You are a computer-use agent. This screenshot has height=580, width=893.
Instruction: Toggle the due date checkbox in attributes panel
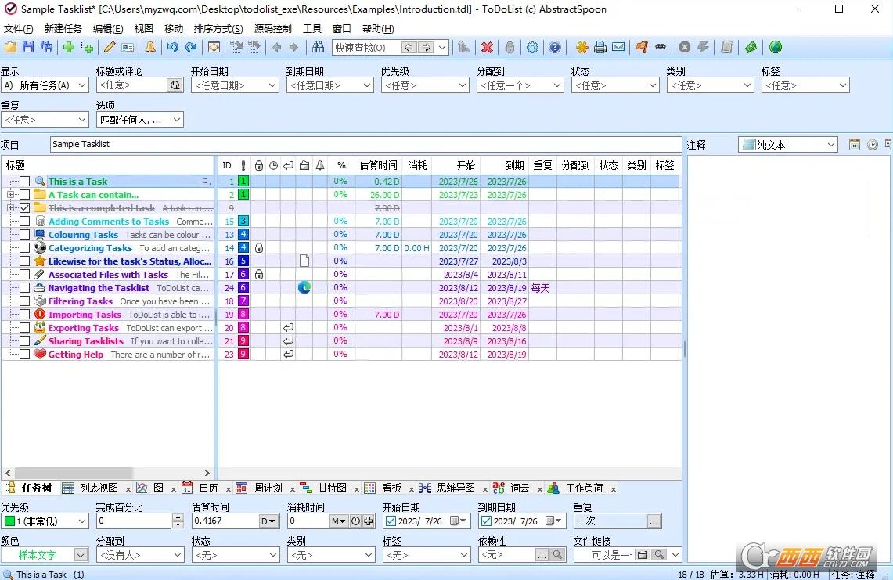(x=486, y=521)
